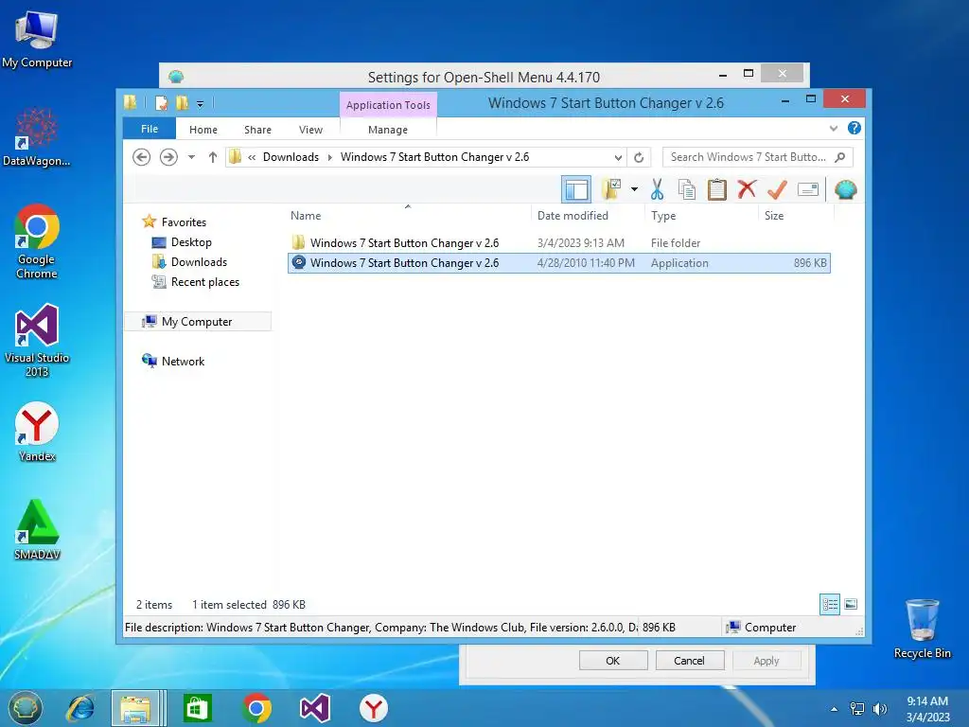
Task: Click the volume speaker tray icon
Action: point(879,709)
